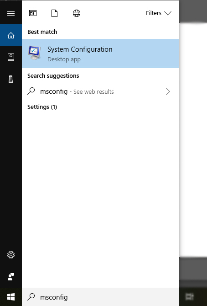Screen dimensions: 207x306
Task: Launch System Configuration desktop app
Action: pos(100,54)
